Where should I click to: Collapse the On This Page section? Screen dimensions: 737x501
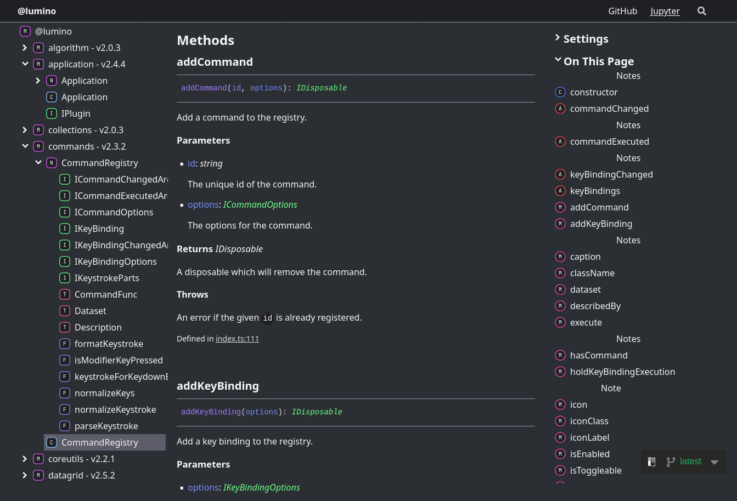[594, 61]
